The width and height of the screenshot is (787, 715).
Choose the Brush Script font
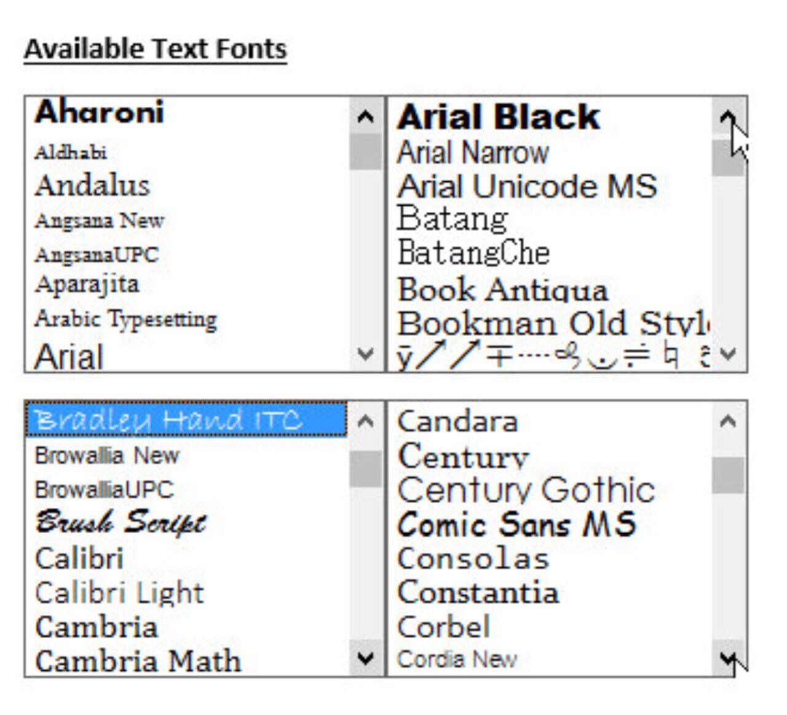tap(121, 523)
